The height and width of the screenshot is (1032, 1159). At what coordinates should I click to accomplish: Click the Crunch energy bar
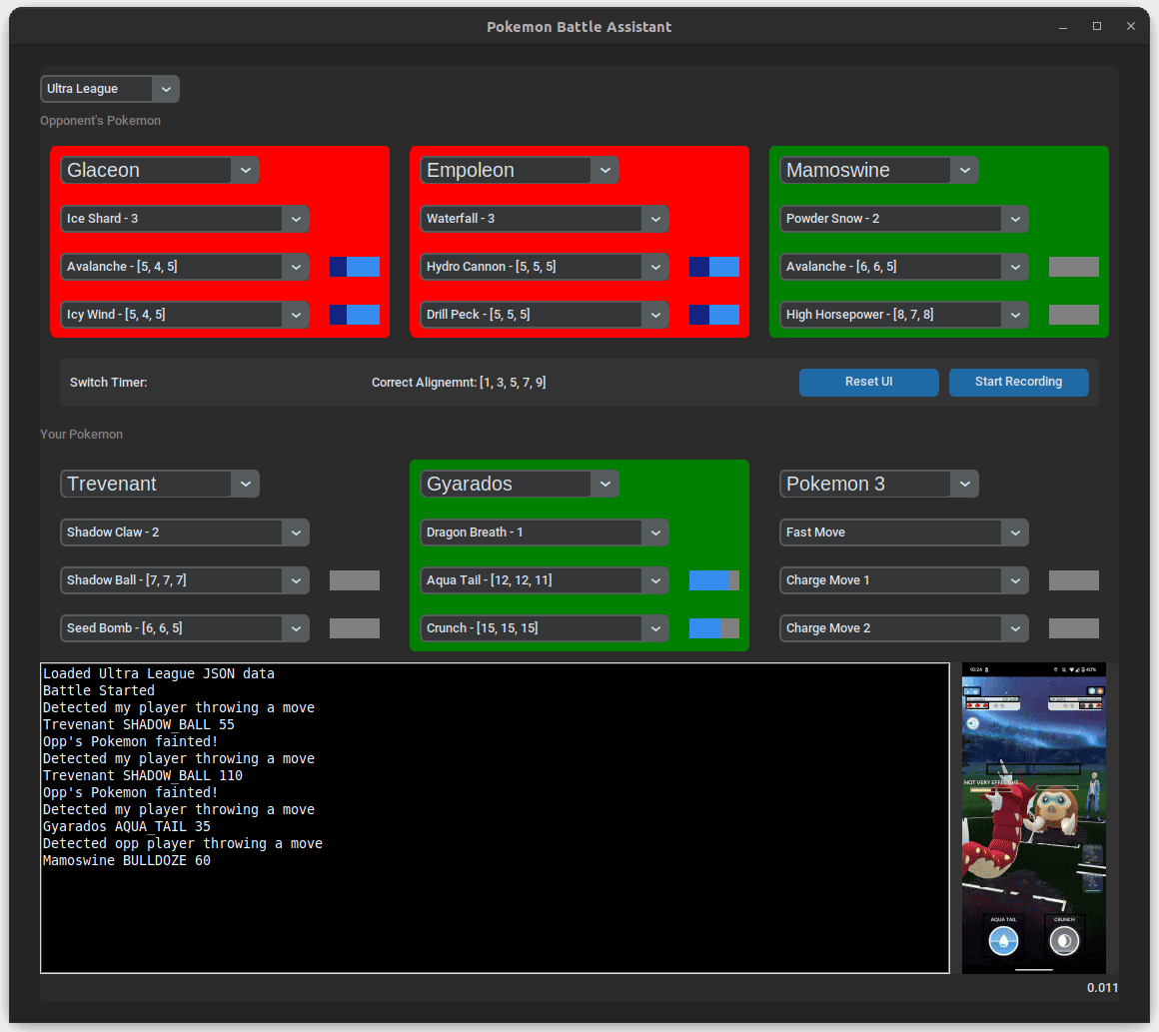point(714,628)
